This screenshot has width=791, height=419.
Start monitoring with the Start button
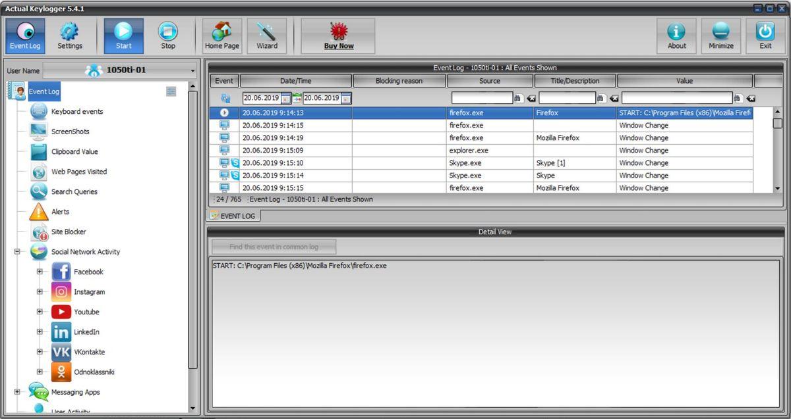123,36
